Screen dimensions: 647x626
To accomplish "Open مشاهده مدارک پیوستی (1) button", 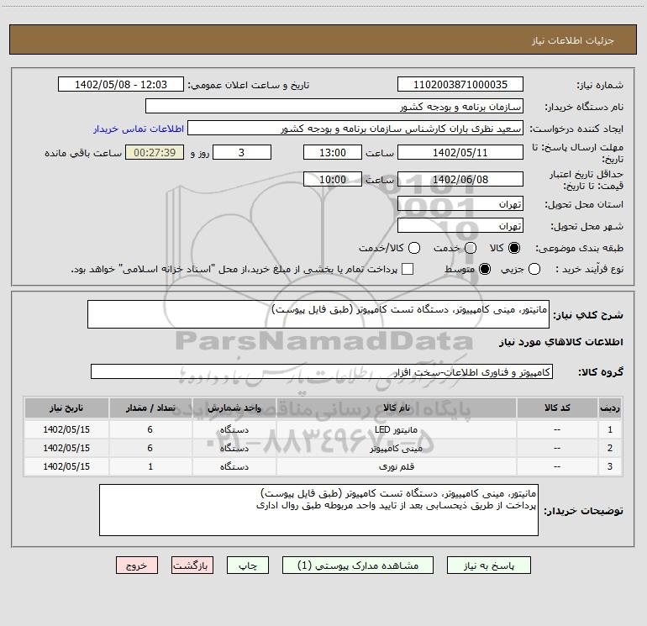I will [x=358, y=566].
